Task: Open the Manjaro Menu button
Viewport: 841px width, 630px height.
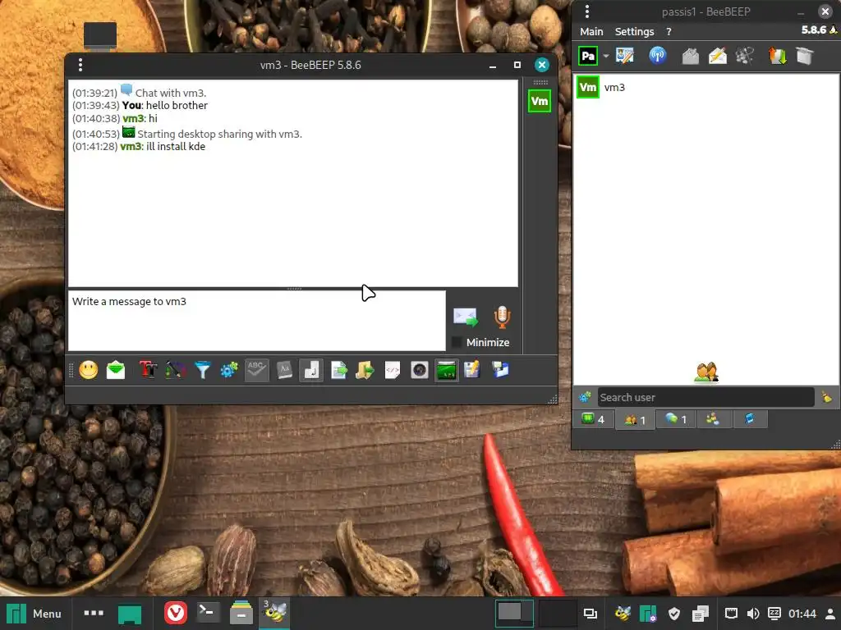Action: tap(33, 614)
